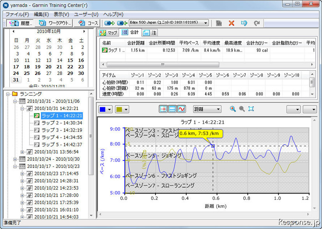Switch to the 合計 tab
The height and width of the screenshot is (229, 322).
tap(130, 32)
